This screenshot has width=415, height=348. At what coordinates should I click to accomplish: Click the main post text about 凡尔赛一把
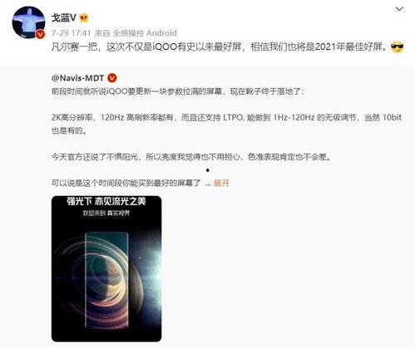pos(219,47)
